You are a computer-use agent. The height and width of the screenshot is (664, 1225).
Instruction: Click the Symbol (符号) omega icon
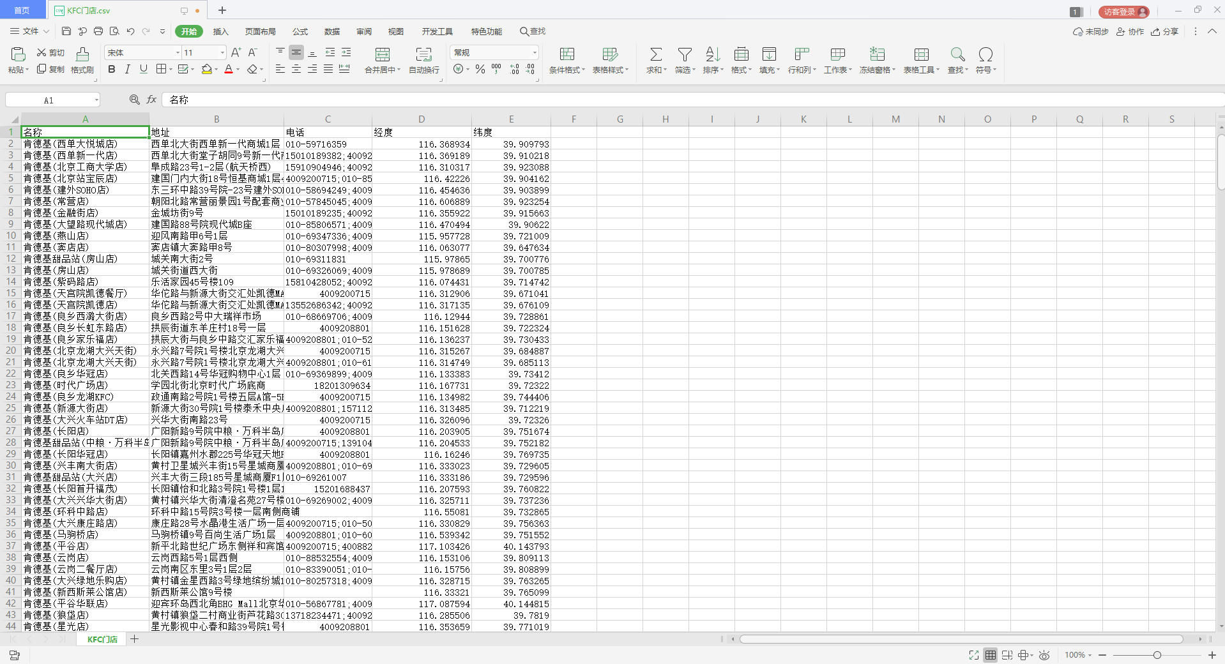coord(985,55)
